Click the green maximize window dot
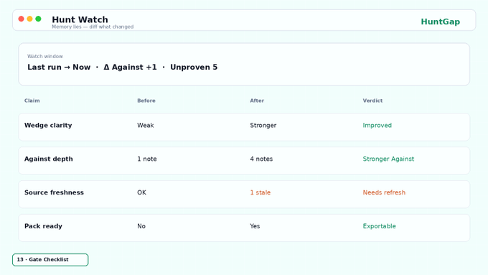The image size is (488, 275). 38,19
